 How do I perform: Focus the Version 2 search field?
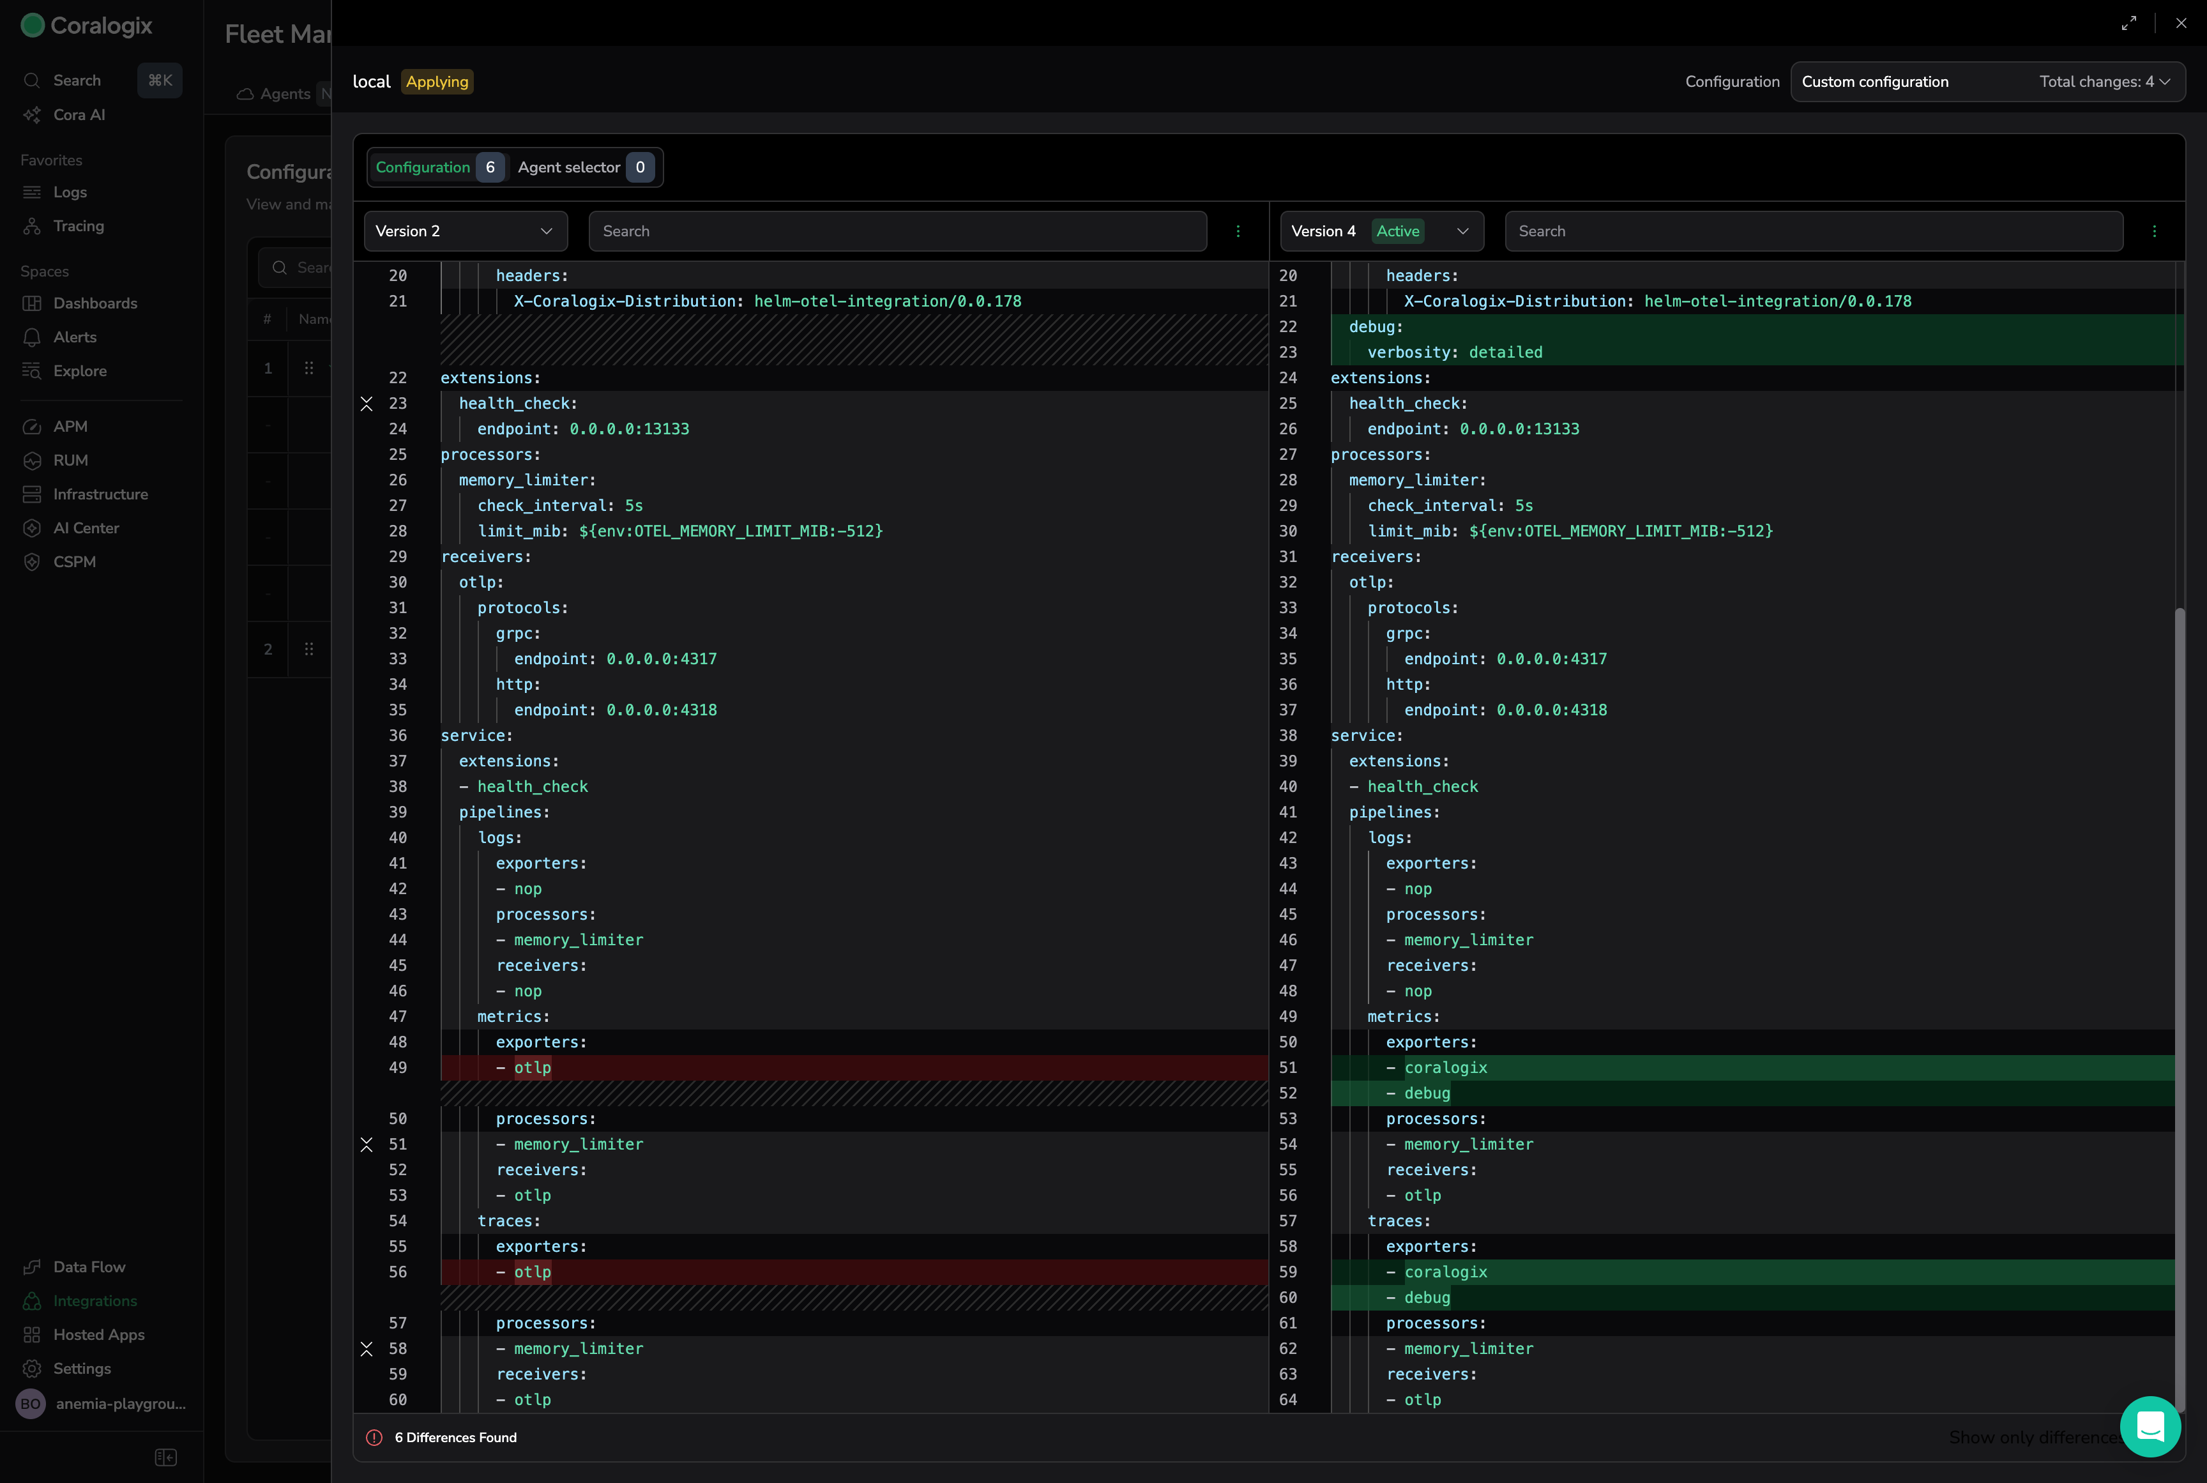[897, 232]
